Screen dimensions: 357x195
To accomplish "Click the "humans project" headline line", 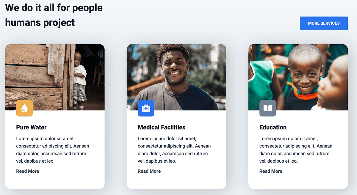I will click(x=40, y=22).
